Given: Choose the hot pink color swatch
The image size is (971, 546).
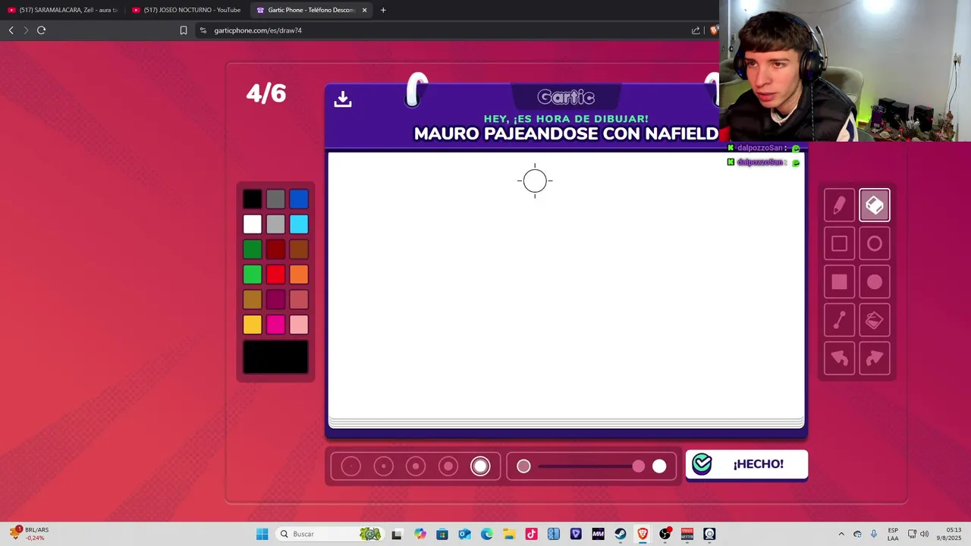Looking at the screenshot, I should click(275, 325).
